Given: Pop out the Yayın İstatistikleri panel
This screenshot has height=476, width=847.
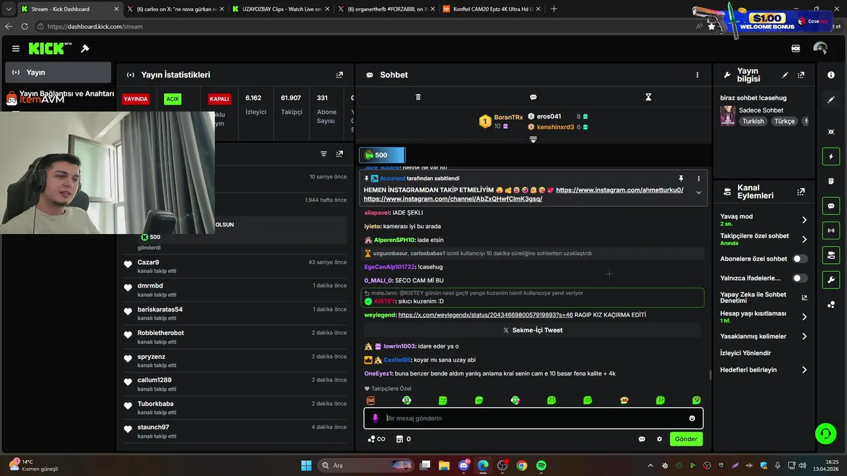Looking at the screenshot, I should (x=339, y=75).
